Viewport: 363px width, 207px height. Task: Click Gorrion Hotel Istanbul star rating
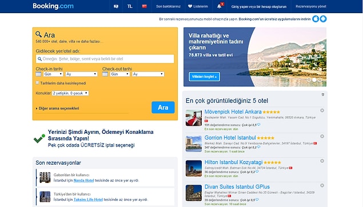click(266, 138)
